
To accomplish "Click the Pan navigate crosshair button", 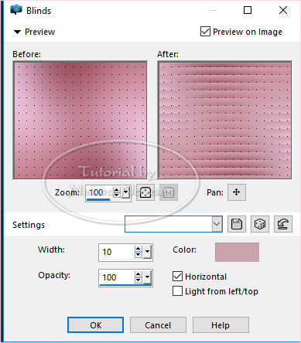I will point(237,192).
